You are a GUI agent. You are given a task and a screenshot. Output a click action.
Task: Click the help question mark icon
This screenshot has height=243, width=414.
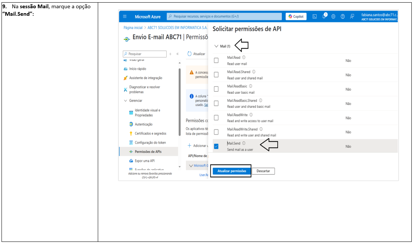point(342,16)
